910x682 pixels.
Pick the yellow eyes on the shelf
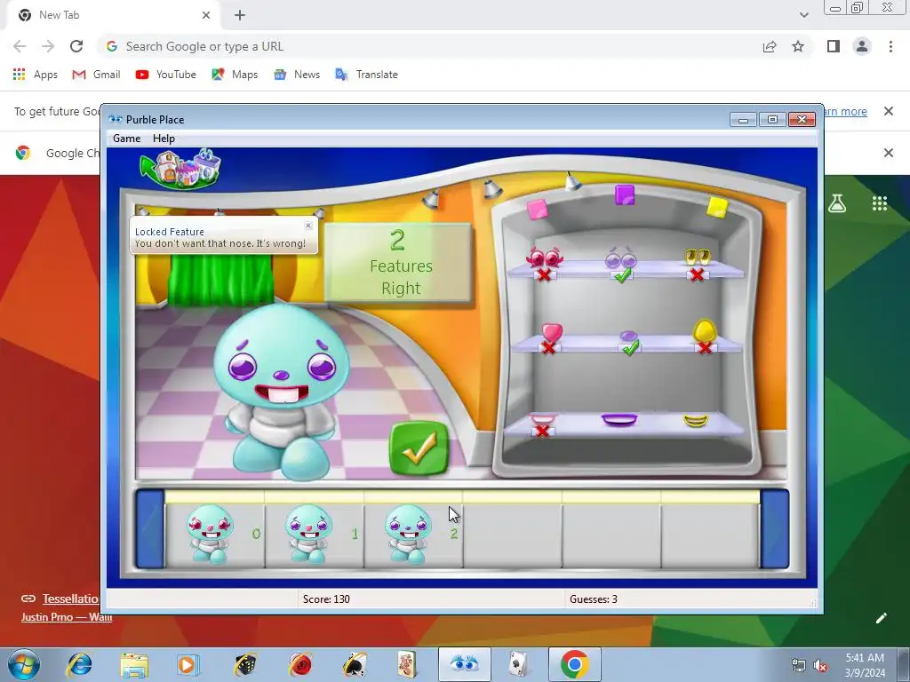(698, 257)
